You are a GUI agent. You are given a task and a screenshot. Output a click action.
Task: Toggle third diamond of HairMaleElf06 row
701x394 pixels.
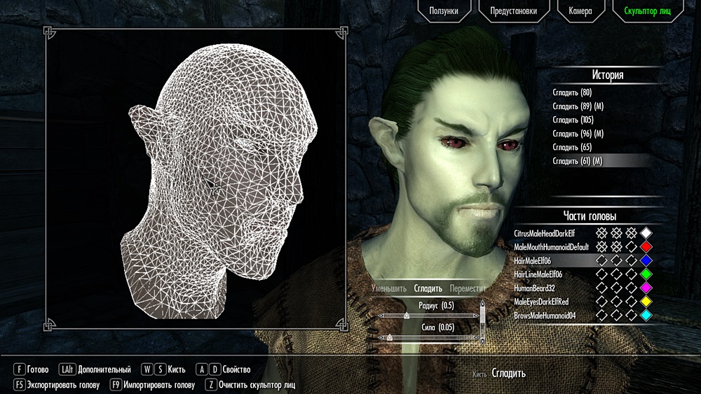pyautogui.click(x=632, y=260)
